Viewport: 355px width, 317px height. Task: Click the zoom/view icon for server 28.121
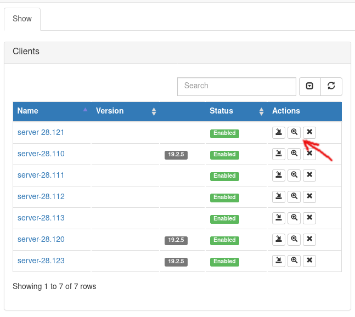point(294,132)
